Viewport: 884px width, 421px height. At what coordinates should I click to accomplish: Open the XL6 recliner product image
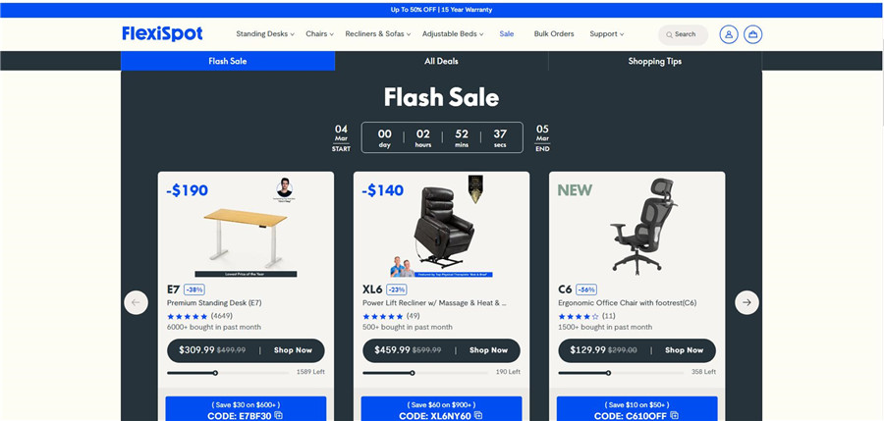(441, 227)
